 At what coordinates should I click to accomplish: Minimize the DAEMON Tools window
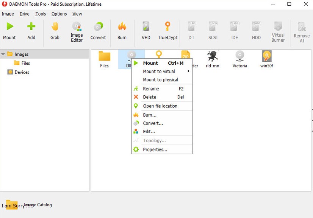(x=273, y=4)
